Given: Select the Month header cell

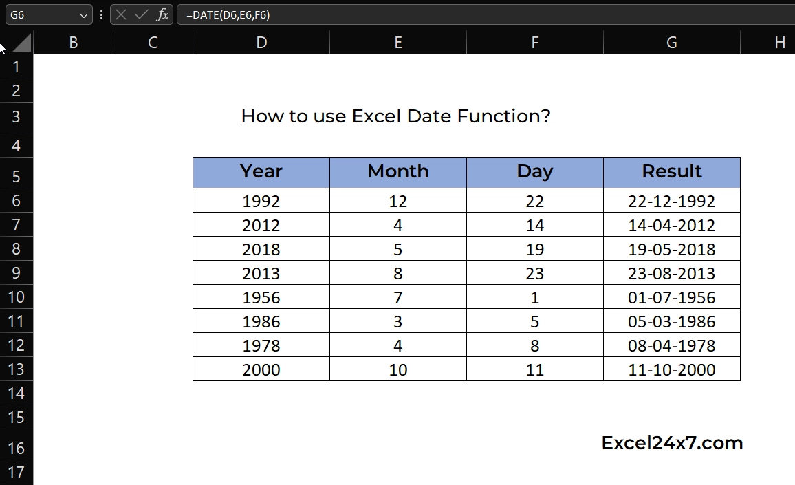Looking at the screenshot, I should coord(398,173).
